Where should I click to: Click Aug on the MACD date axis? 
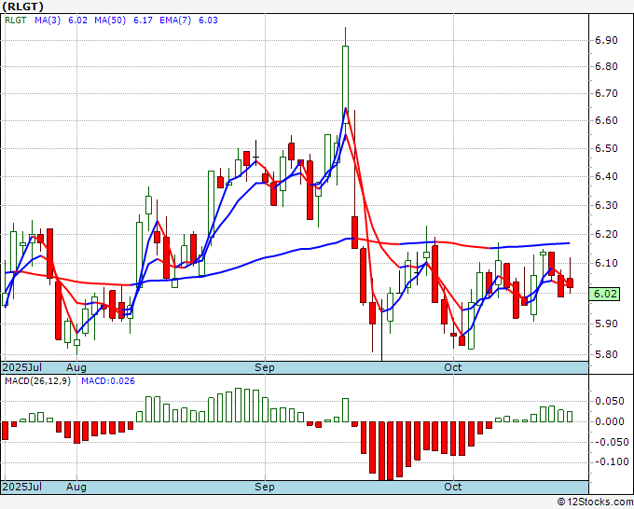(76, 487)
